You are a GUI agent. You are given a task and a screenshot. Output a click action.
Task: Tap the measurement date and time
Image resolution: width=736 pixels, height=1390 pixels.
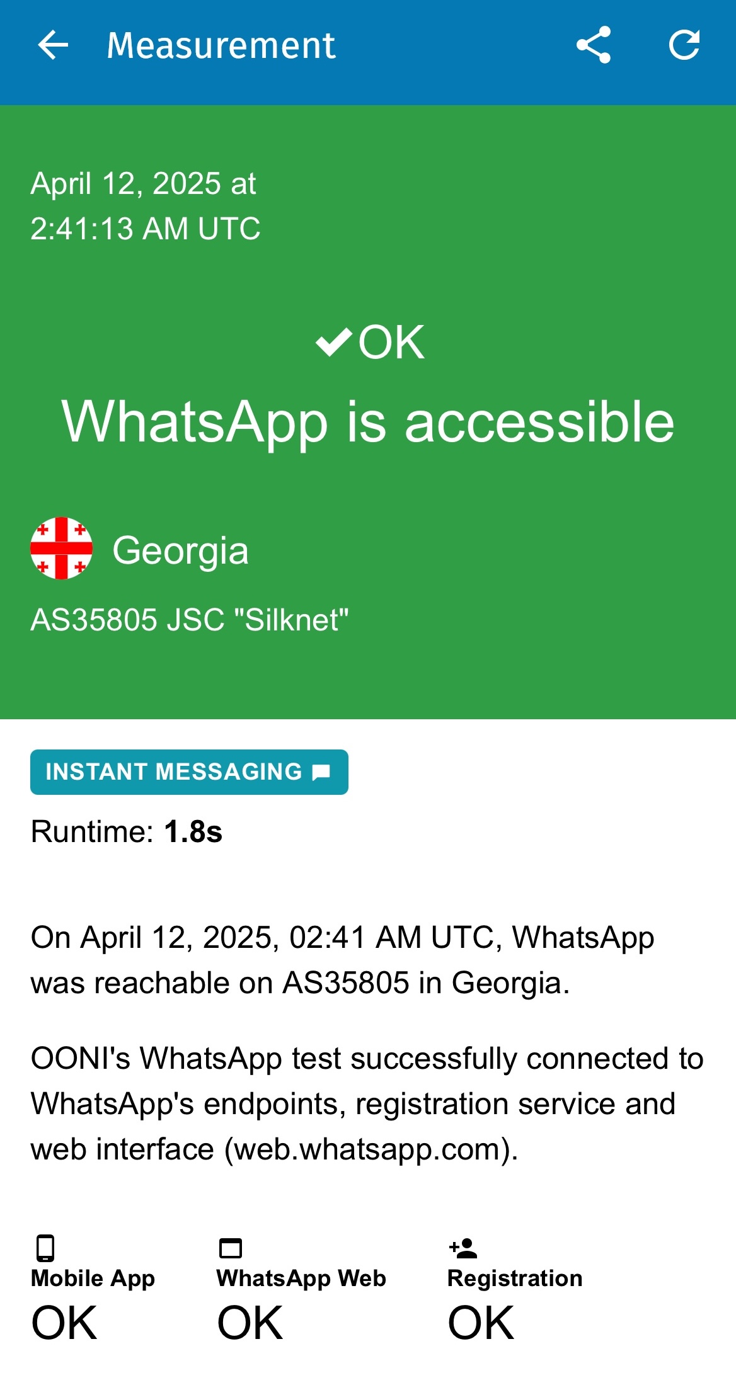[146, 206]
